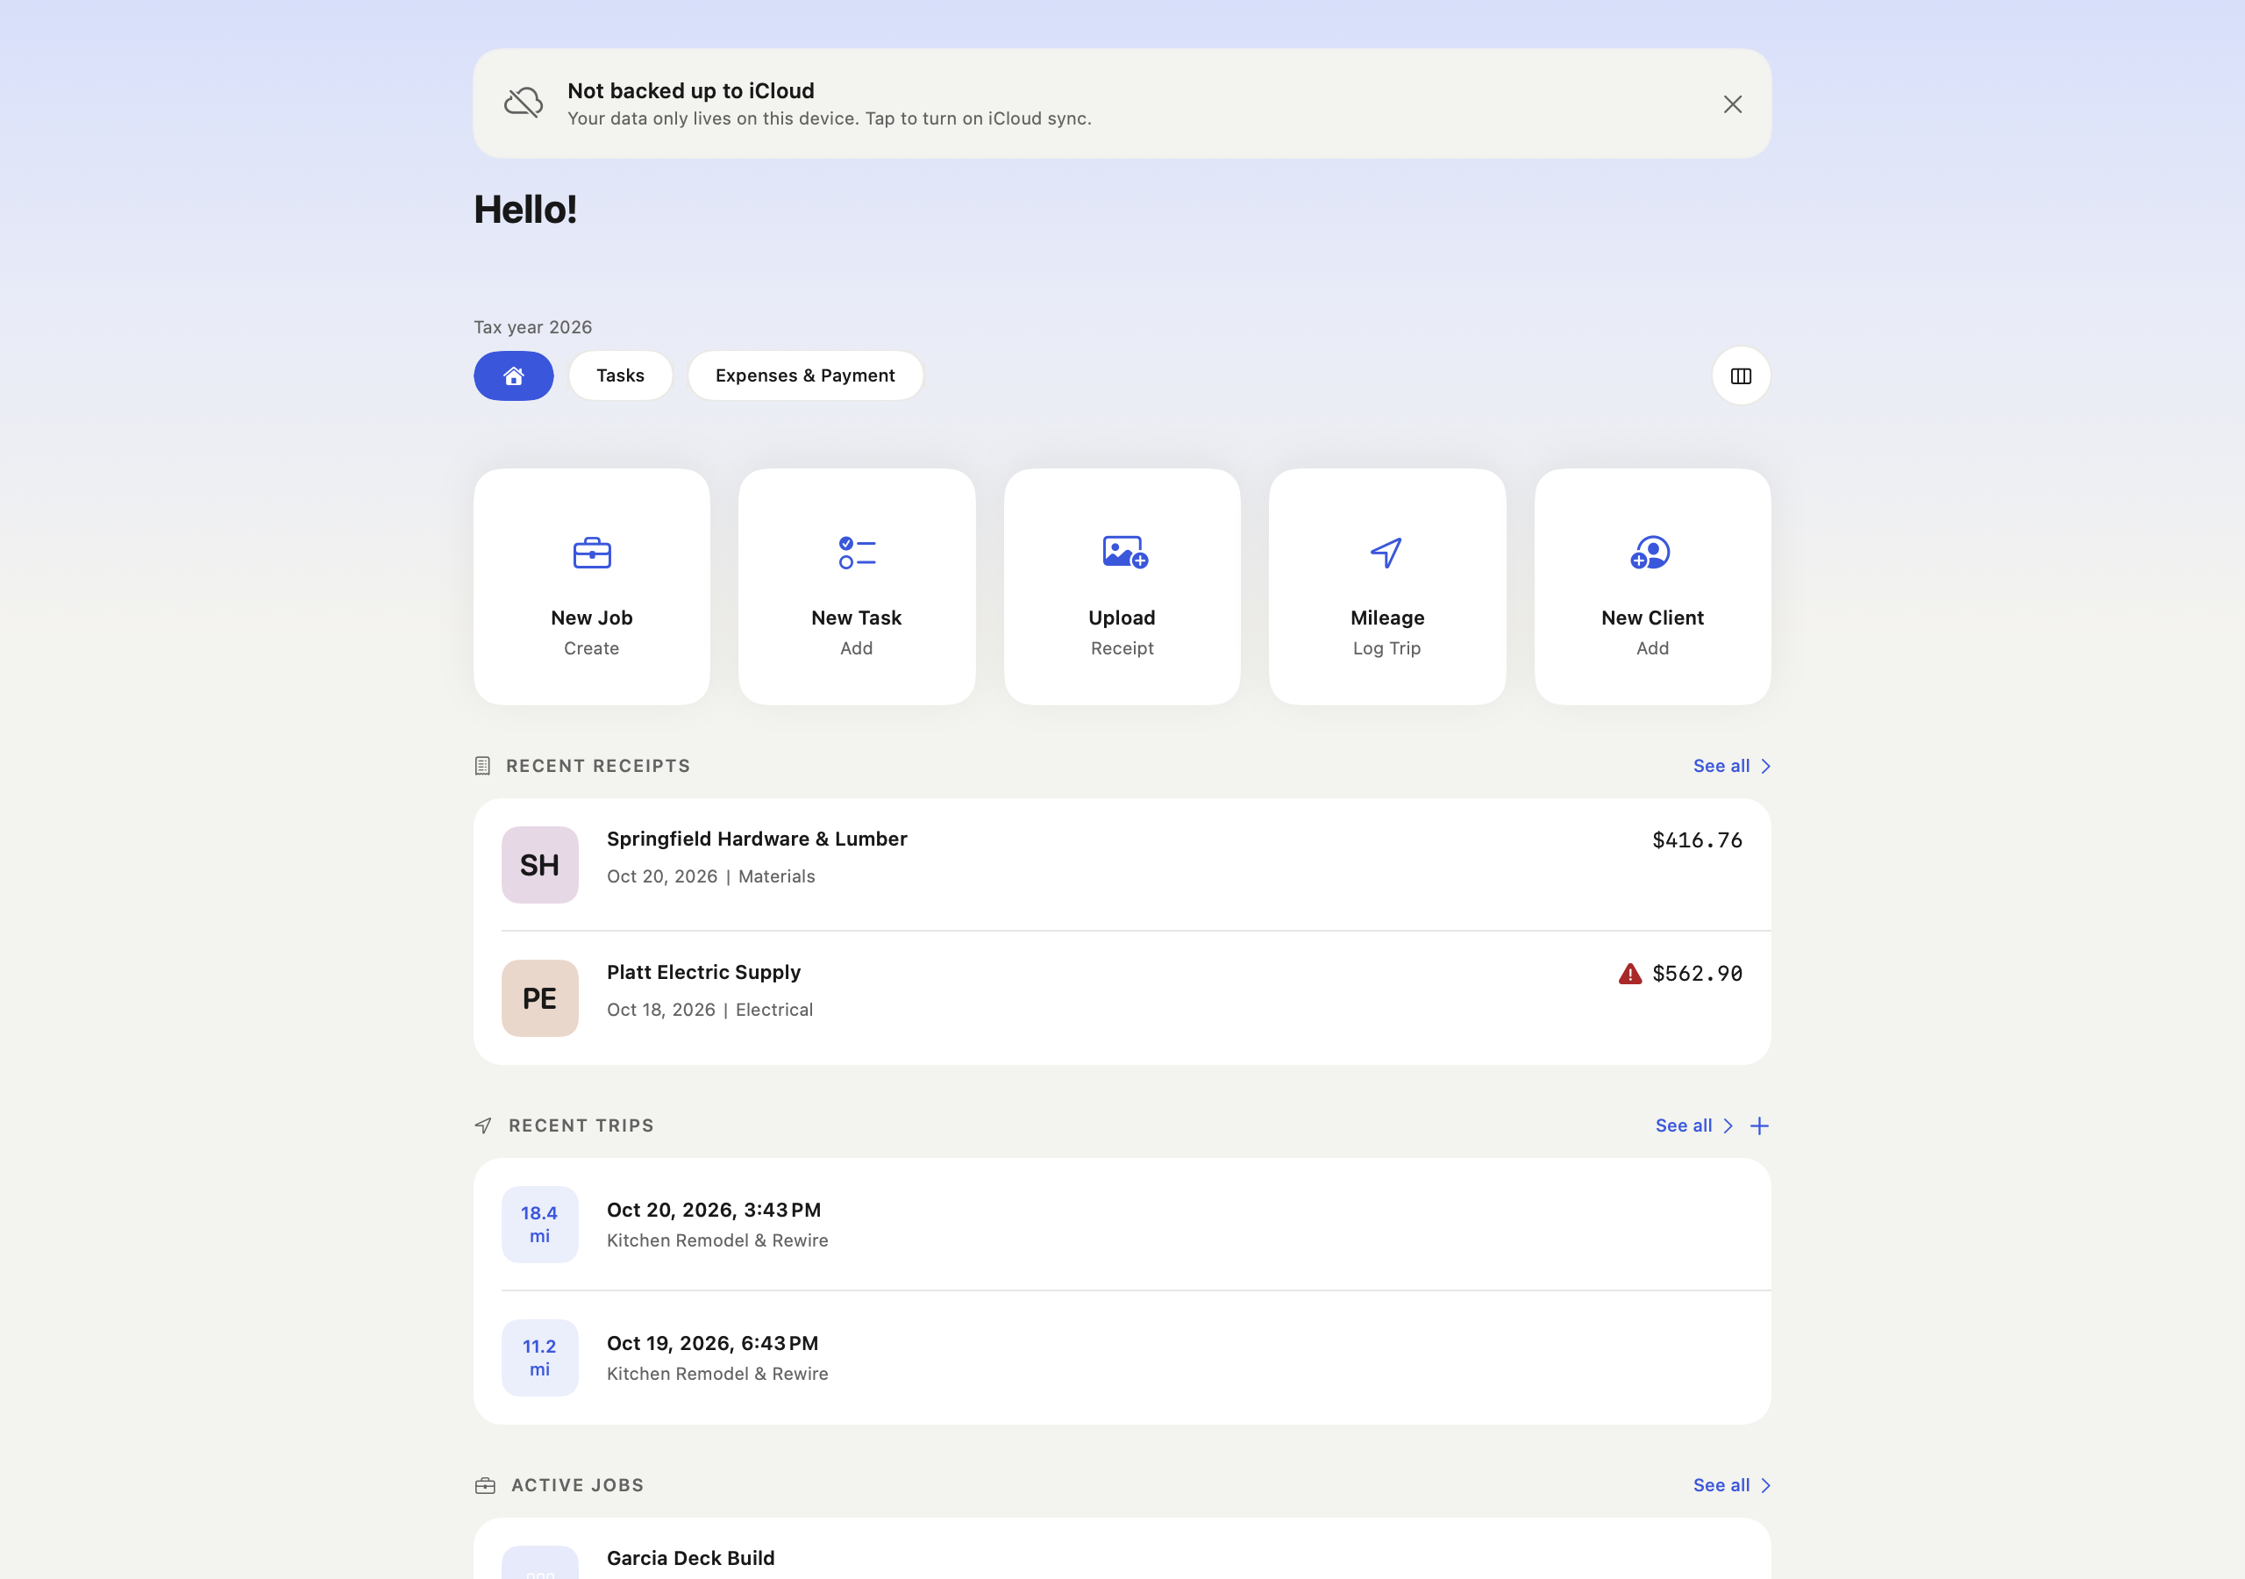Click the 18.4 mi badge

pos(539,1225)
